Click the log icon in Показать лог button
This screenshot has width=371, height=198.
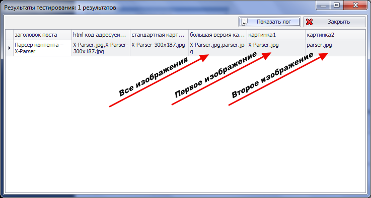[x=245, y=22]
